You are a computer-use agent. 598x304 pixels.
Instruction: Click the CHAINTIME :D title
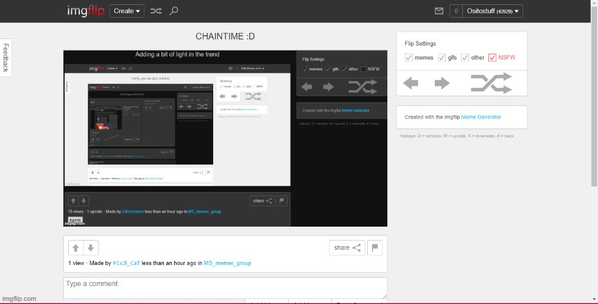click(x=225, y=36)
